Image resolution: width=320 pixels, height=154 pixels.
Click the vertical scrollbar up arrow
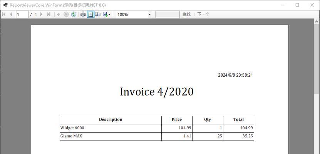[x=317, y=22]
